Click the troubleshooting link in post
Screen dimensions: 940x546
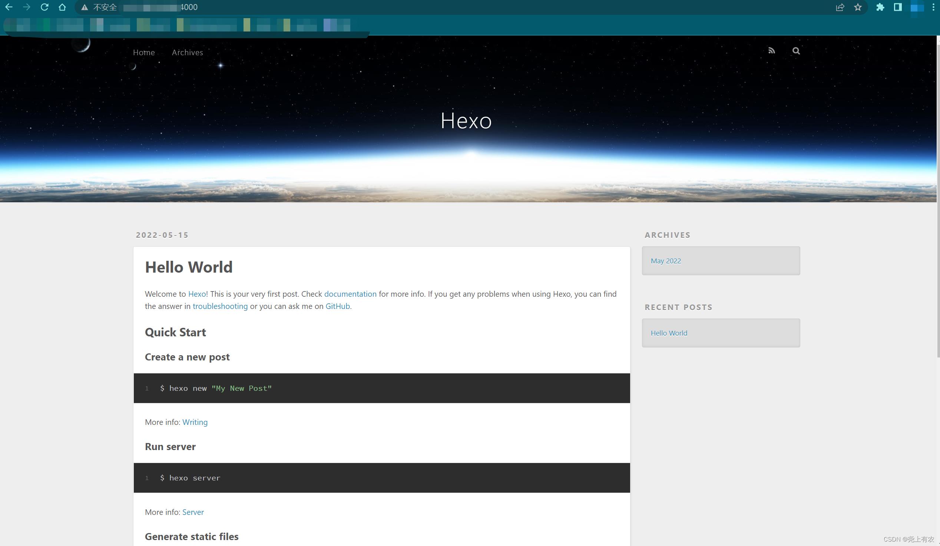(x=220, y=306)
